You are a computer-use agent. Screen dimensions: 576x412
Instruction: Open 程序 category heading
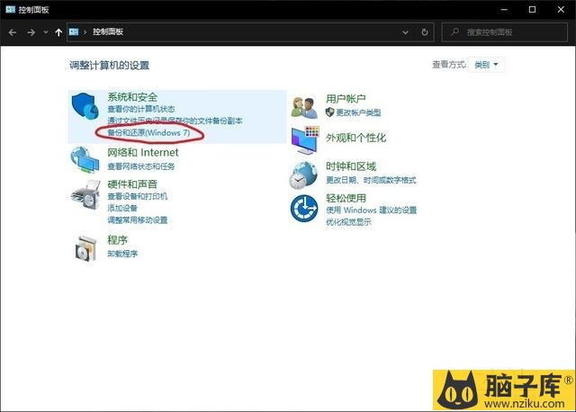pyautogui.click(x=117, y=240)
